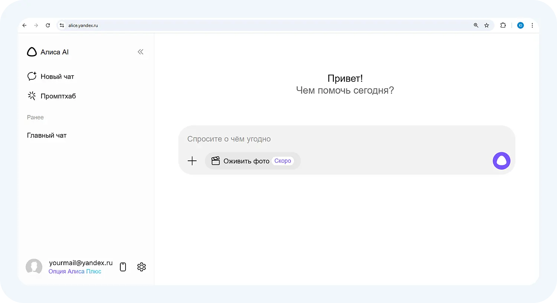The width and height of the screenshot is (557, 303).
Task: Click the plus attachment icon
Action: [192, 161]
